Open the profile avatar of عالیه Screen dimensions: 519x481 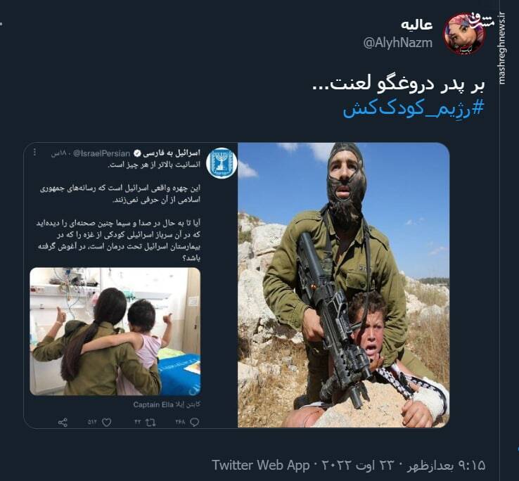pyautogui.click(x=463, y=34)
